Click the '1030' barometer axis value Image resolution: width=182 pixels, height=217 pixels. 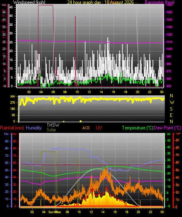[169, 27]
